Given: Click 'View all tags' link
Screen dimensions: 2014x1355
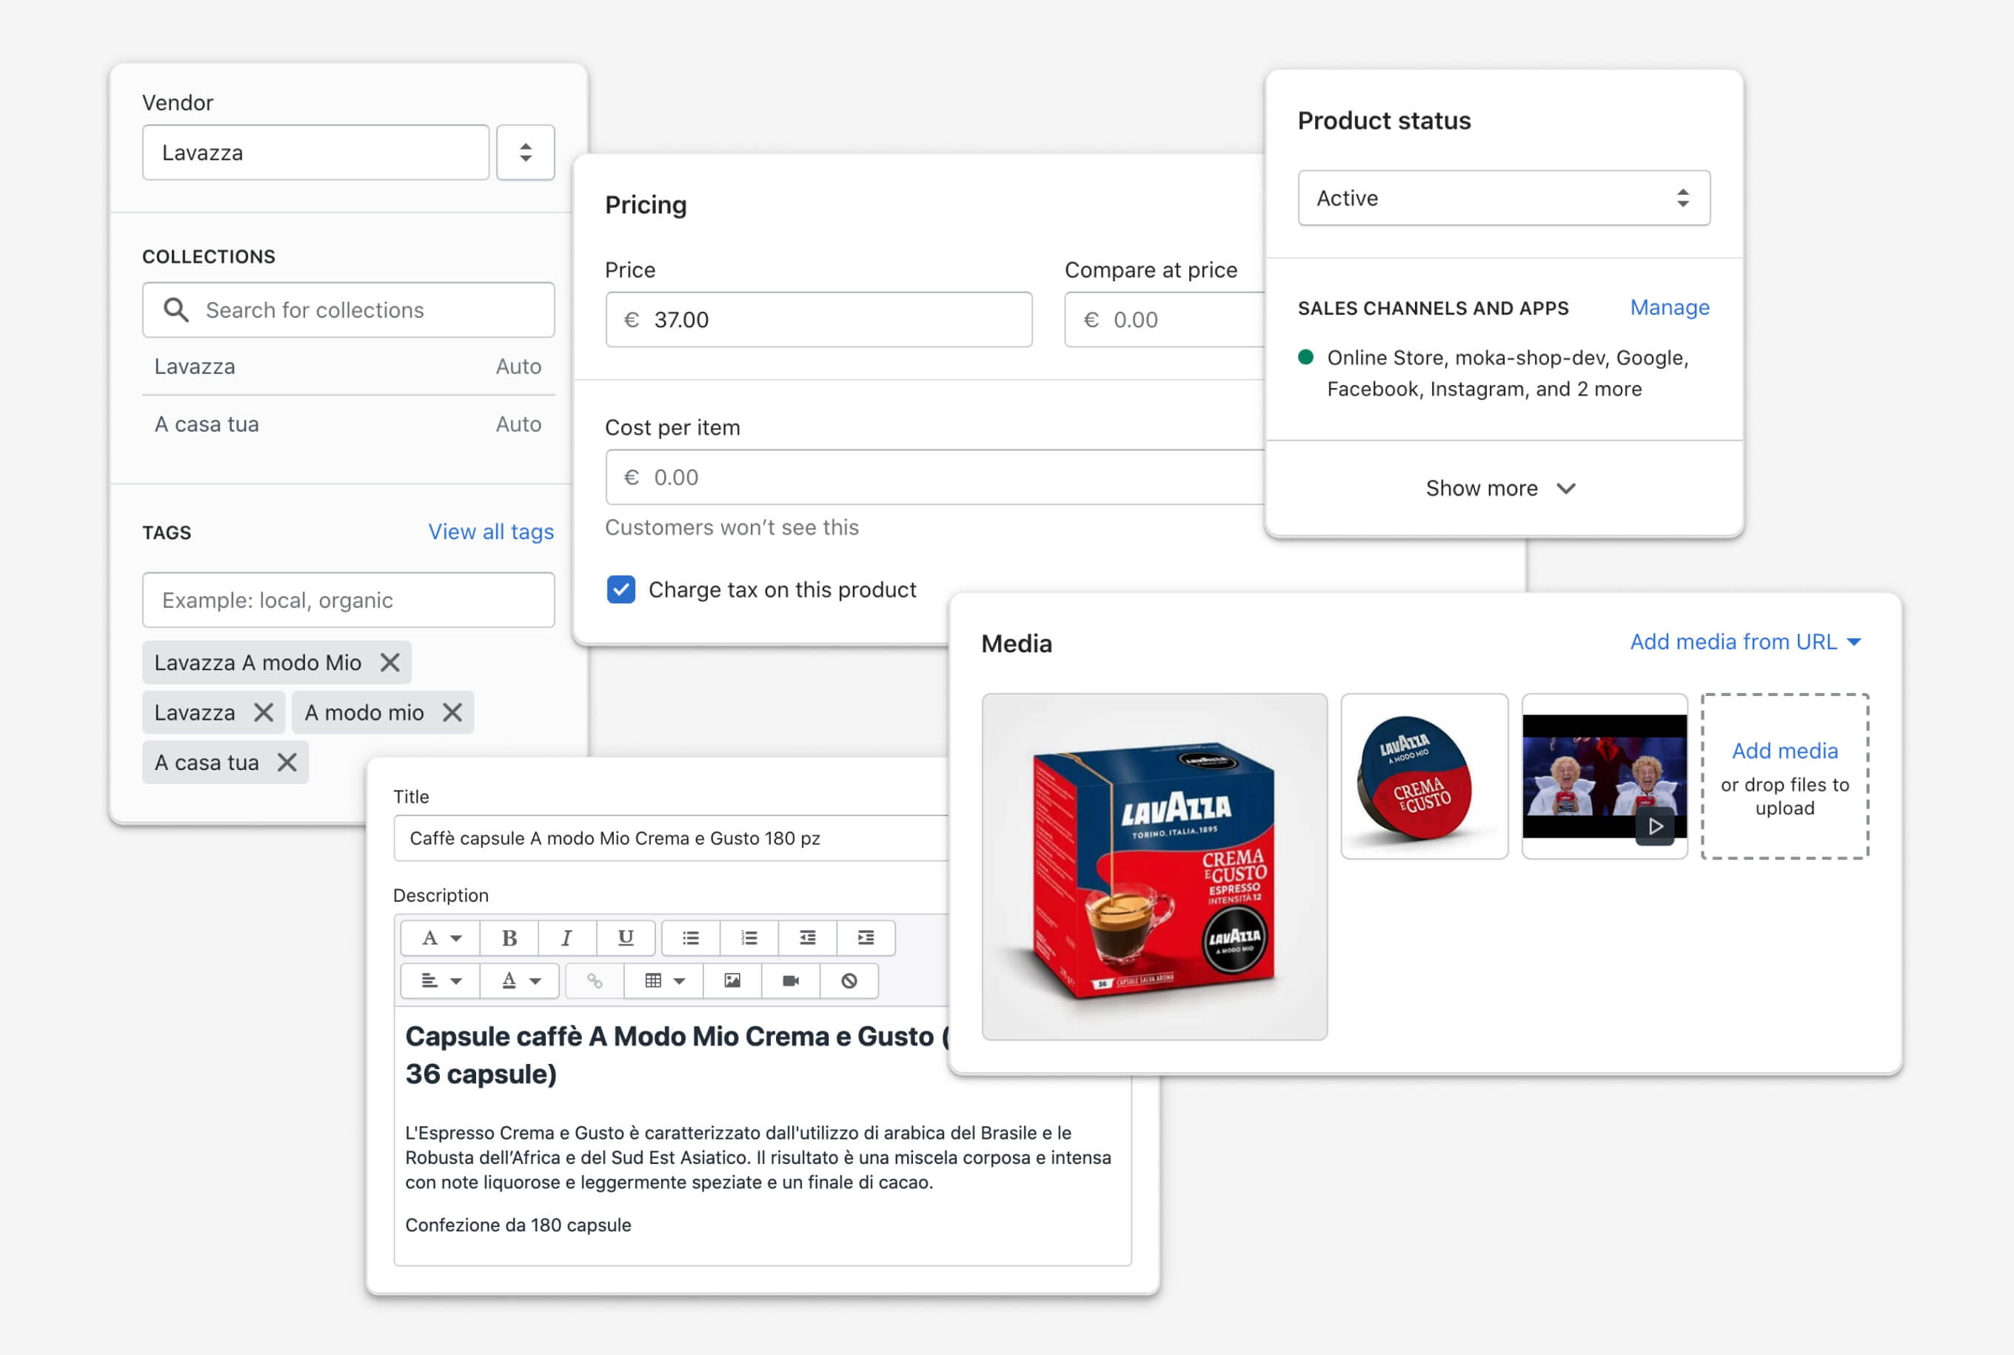Looking at the screenshot, I should click(491, 532).
